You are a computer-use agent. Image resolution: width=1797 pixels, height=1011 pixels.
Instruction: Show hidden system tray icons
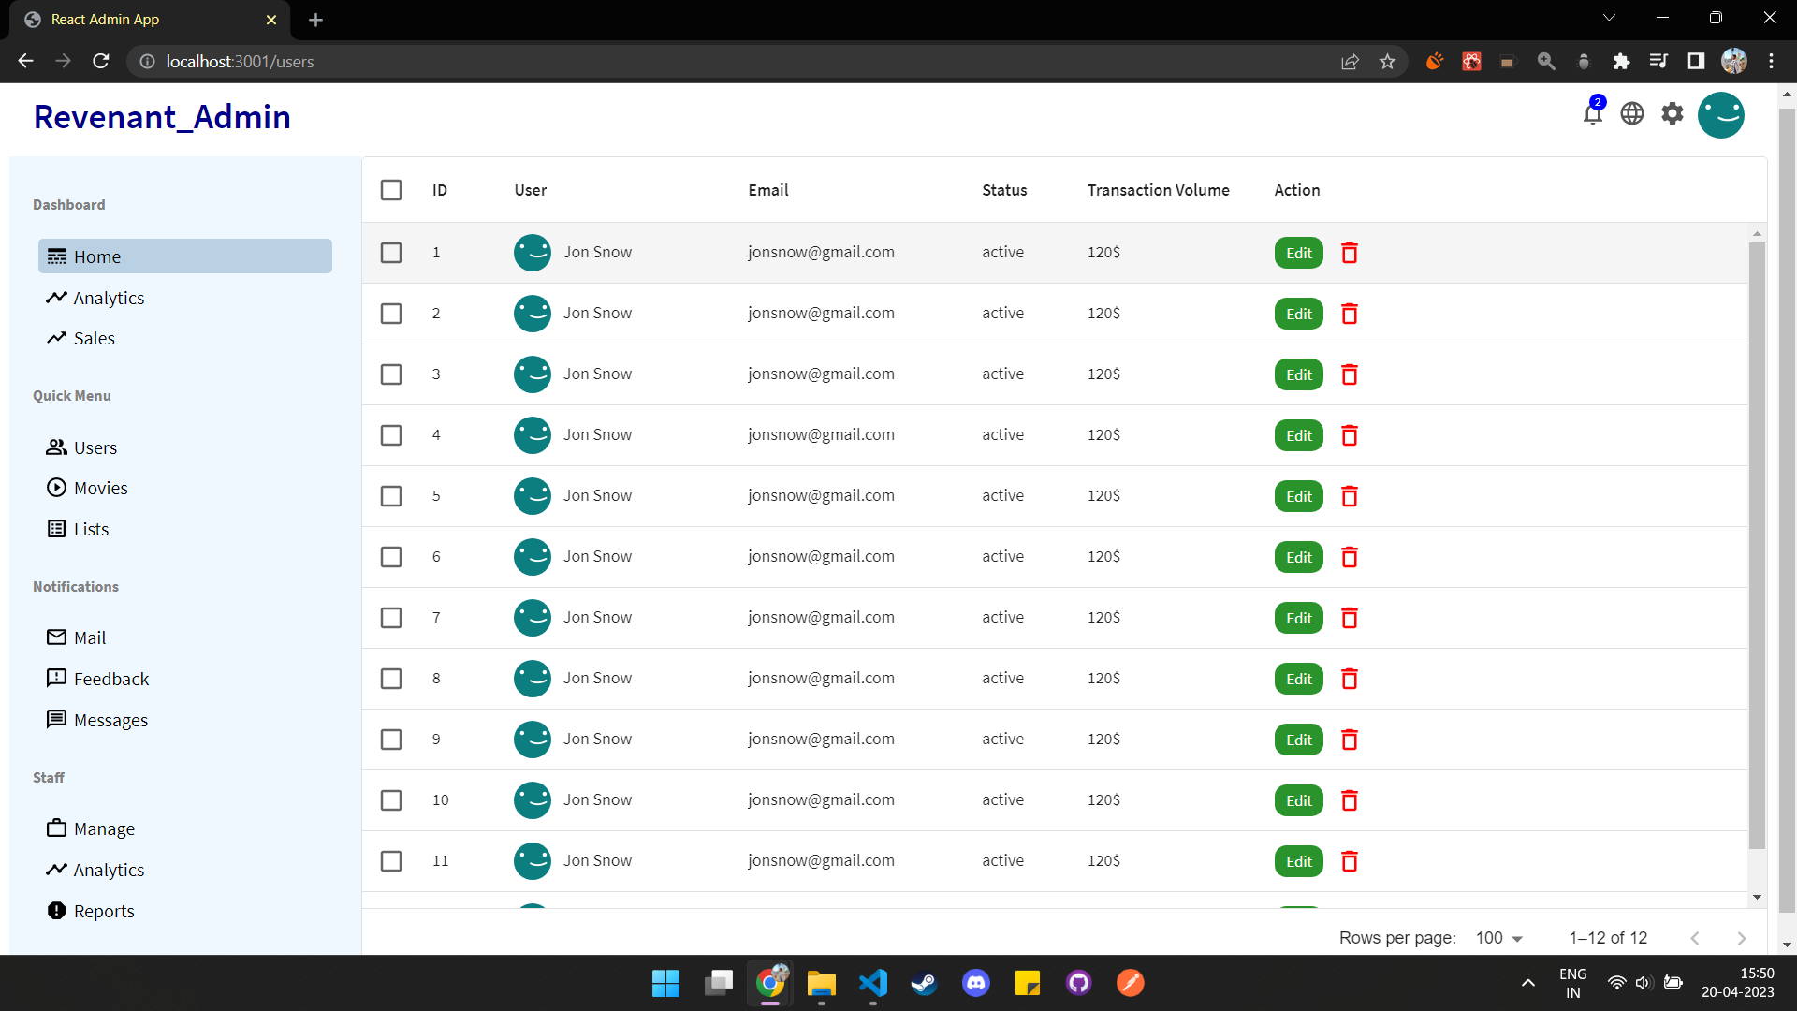(1528, 983)
